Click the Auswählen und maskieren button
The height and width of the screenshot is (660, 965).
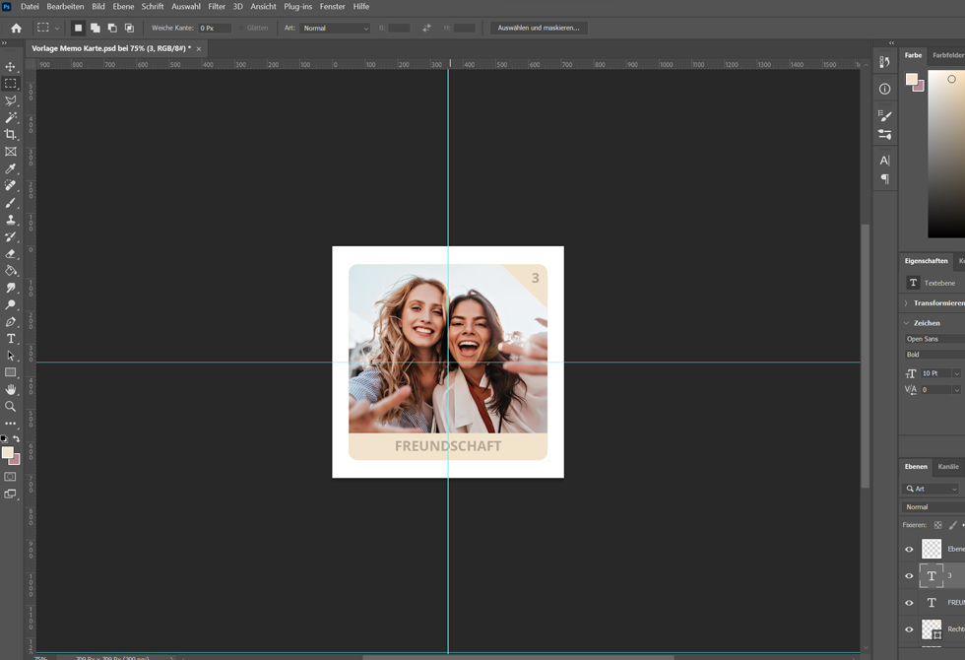(539, 29)
